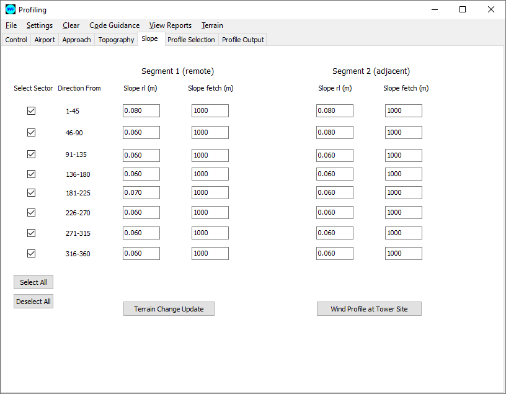Toggle the 136-180 sector checkbox
506x394 pixels.
pyautogui.click(x=31, y=174)
